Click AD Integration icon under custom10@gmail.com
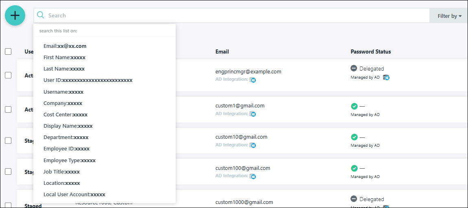The width and height of the screenshot is (468, 208). [x=253, y=145]
